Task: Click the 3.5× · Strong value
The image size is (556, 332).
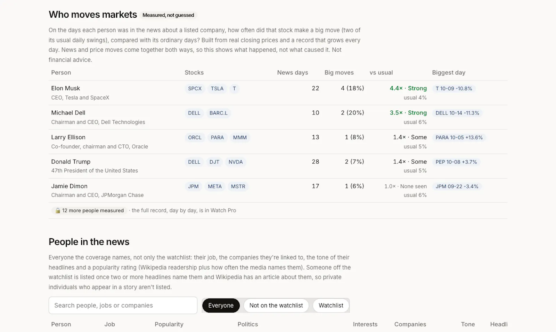Action: pyautogui.click(x=408, y=113)
